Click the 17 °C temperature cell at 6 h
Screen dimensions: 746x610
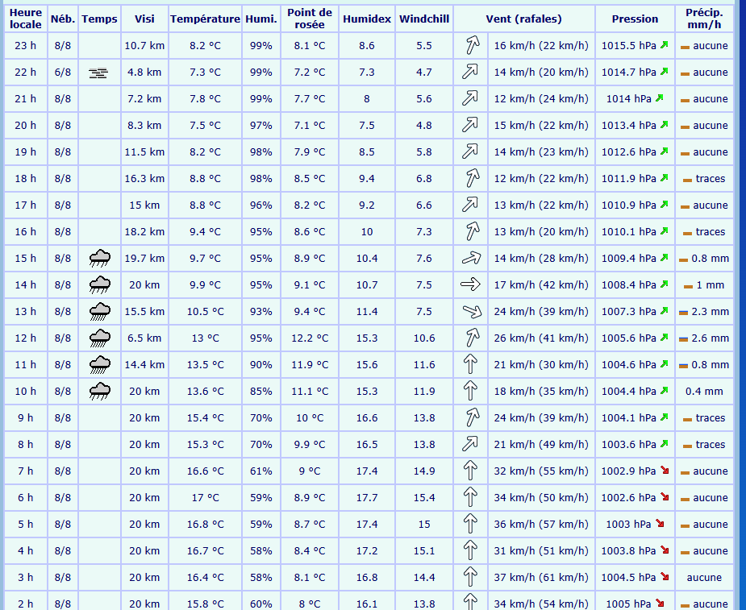(x=205, y=497)
